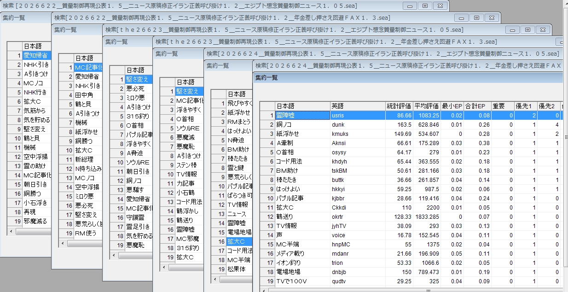Click the 最小EP column header
The width and height of the screenshot is (568, 292).
452,106
